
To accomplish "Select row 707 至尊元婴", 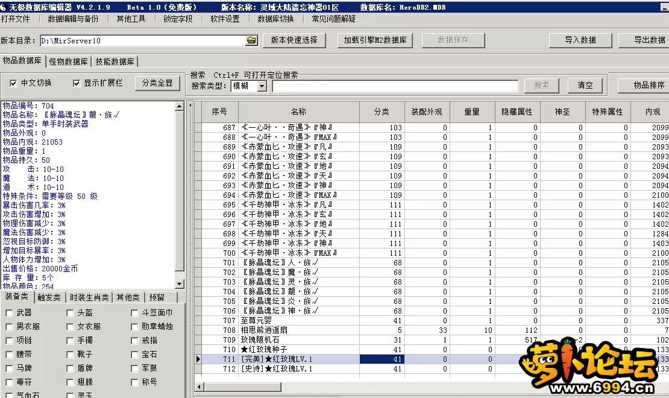I will click(x=432, y=321).
